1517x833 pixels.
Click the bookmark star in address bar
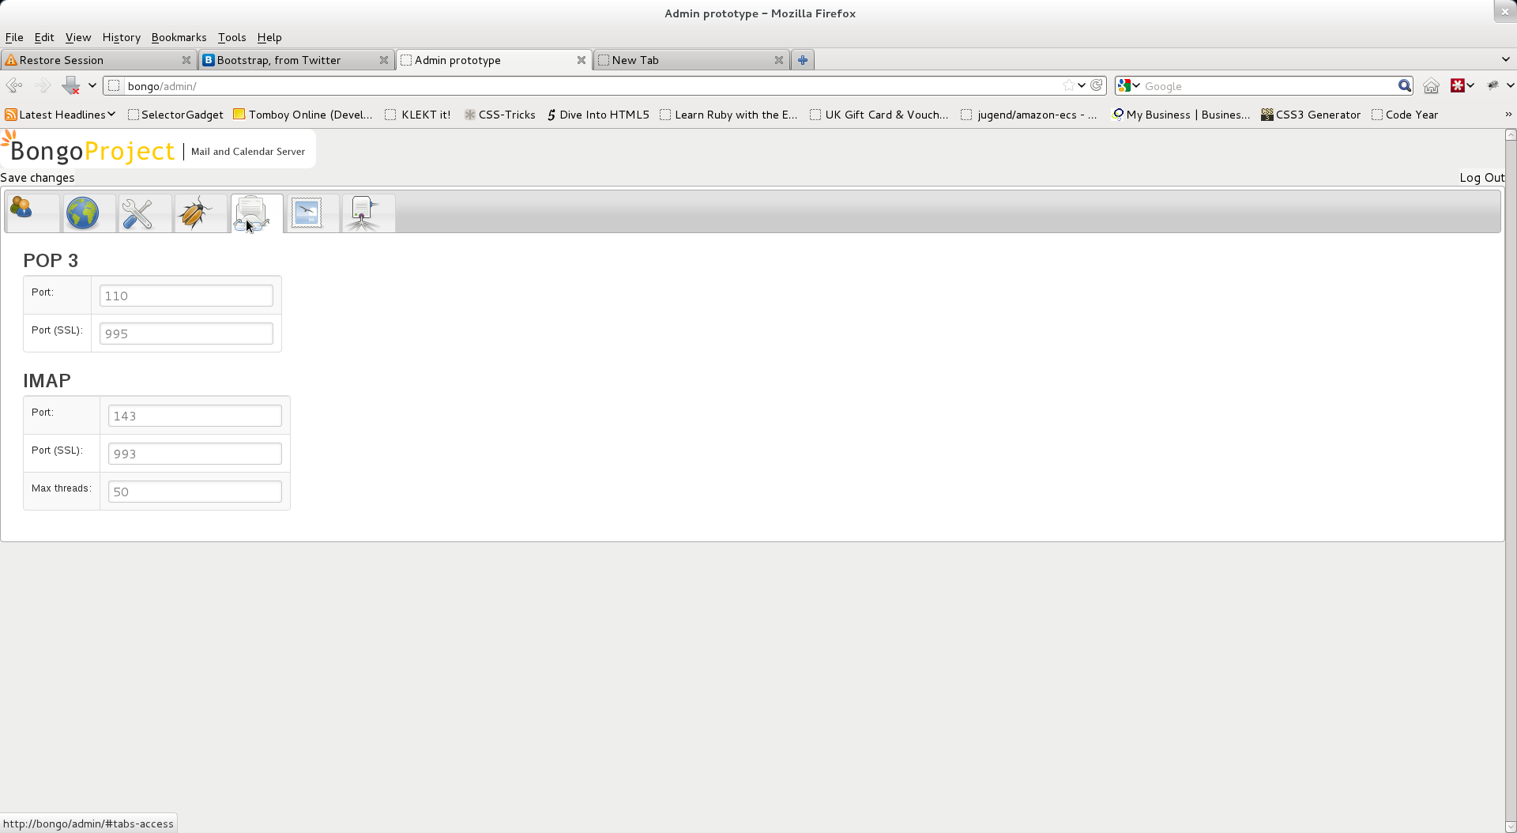[1068, 85]
